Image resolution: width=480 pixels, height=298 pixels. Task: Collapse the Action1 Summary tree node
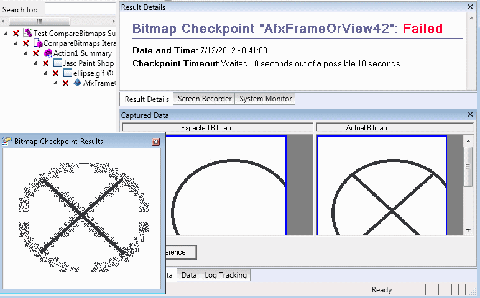point(25,53)
